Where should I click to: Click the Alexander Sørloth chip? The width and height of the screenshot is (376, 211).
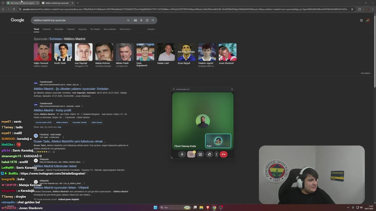coord(79,122)
